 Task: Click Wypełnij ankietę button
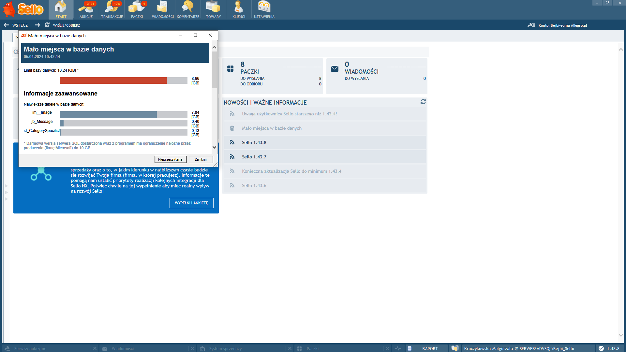191,203
